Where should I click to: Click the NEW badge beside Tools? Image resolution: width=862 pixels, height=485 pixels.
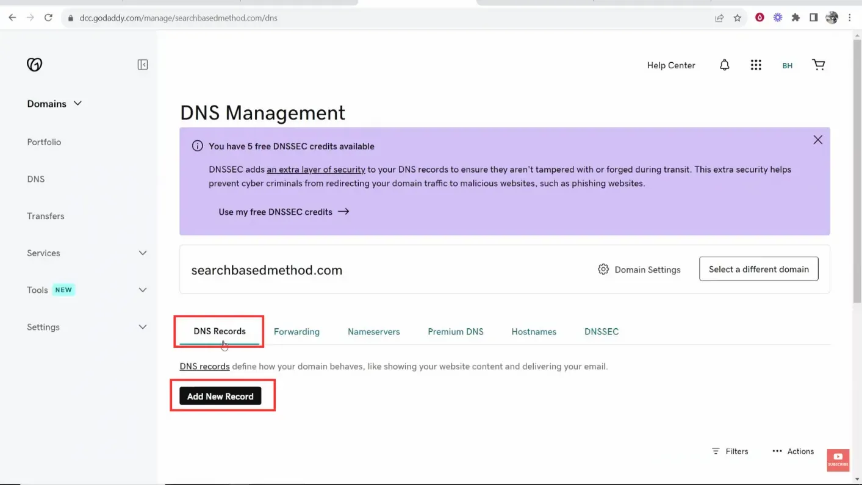63,290
